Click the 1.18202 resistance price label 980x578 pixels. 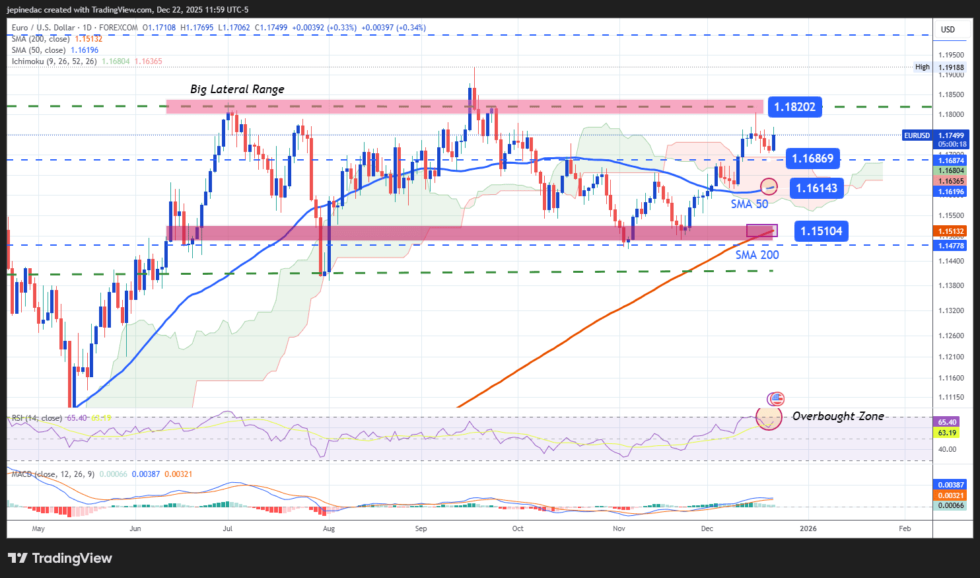coord(794,106)
